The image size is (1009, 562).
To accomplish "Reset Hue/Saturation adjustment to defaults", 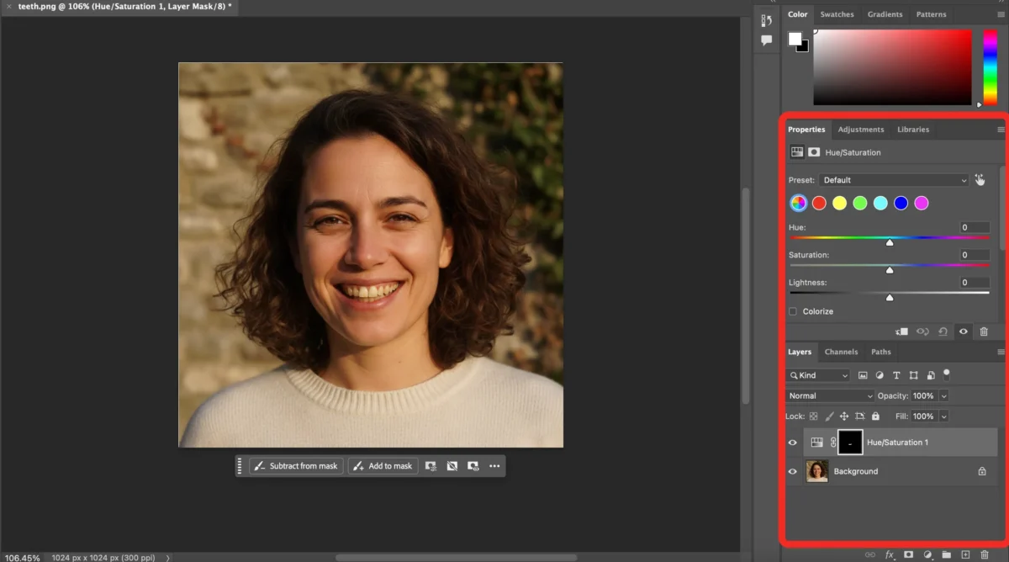I will [943, 331].
